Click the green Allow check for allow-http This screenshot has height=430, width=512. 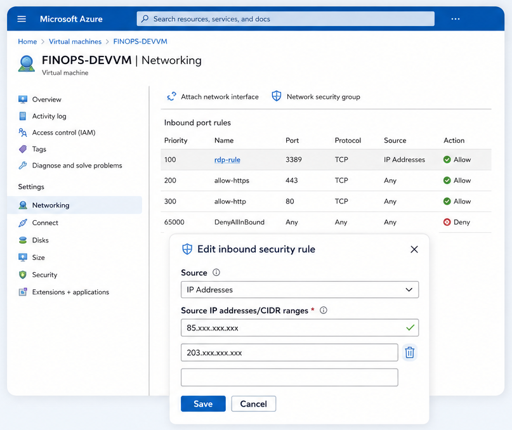(447, 201)
